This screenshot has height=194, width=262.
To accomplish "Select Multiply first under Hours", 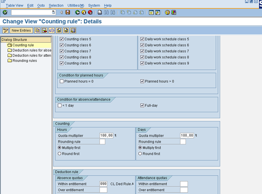I will pos(60,148).
